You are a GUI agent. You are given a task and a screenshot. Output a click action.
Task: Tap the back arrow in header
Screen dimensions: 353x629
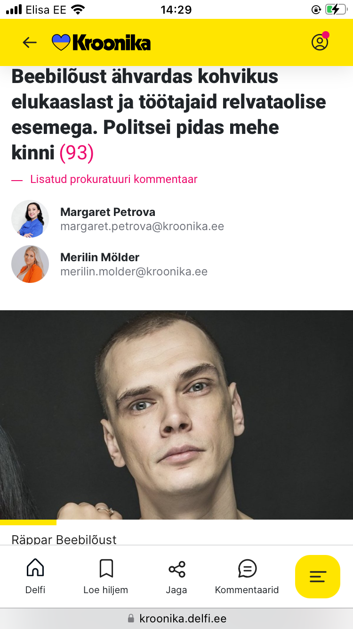30,42
